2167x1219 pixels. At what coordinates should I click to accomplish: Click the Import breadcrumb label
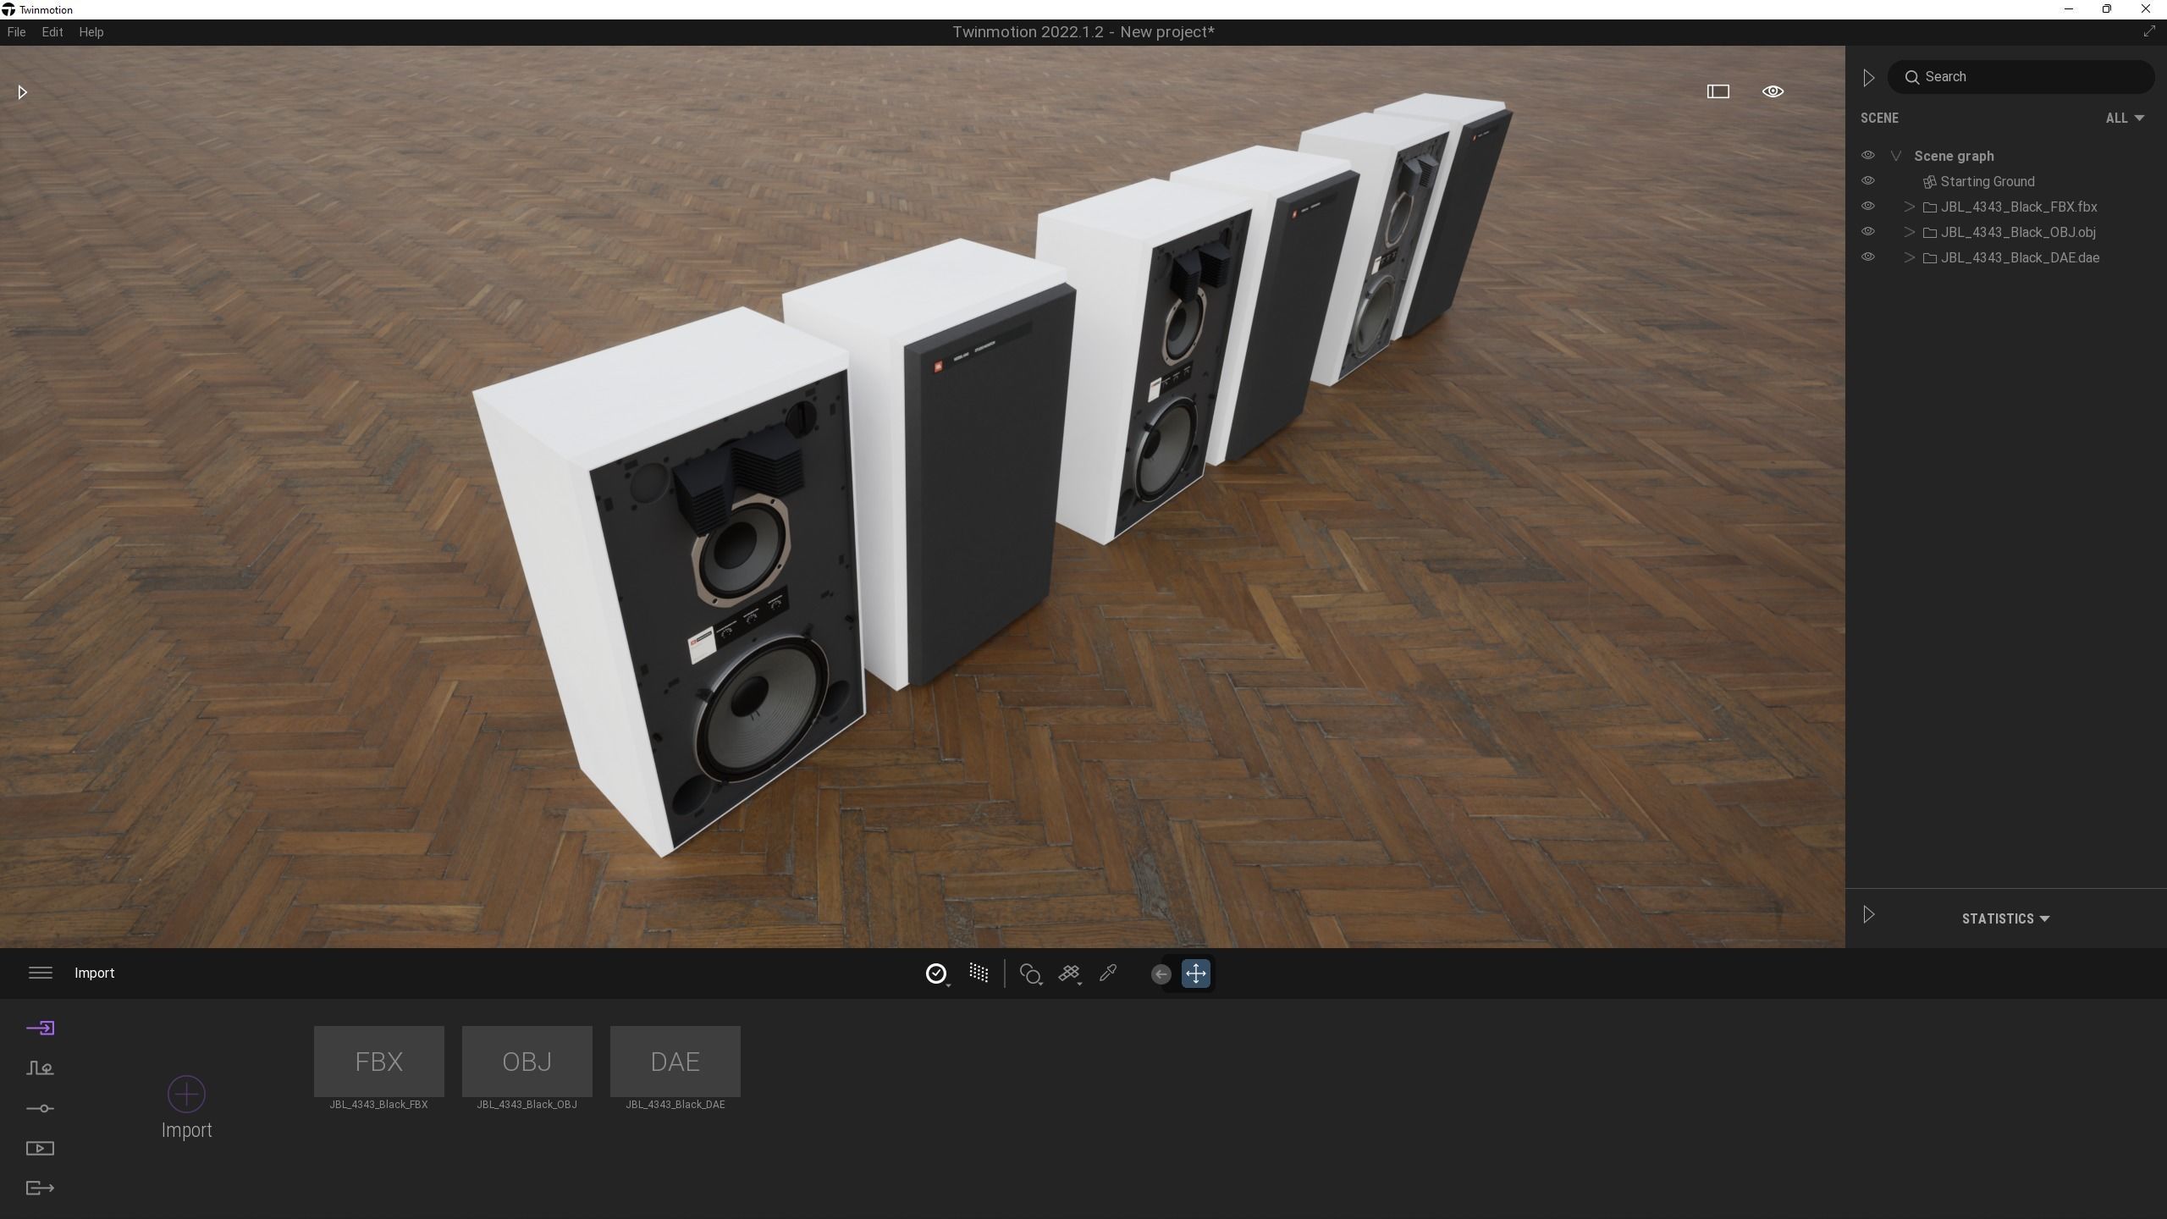click(x=95, y=973)
